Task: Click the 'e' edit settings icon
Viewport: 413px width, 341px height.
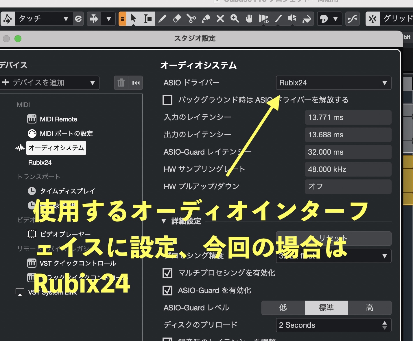Action: click(78, 19)
